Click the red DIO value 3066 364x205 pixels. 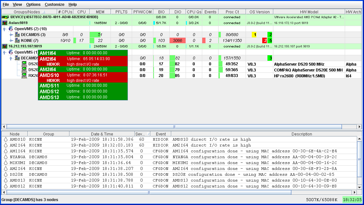pos(177,40)
